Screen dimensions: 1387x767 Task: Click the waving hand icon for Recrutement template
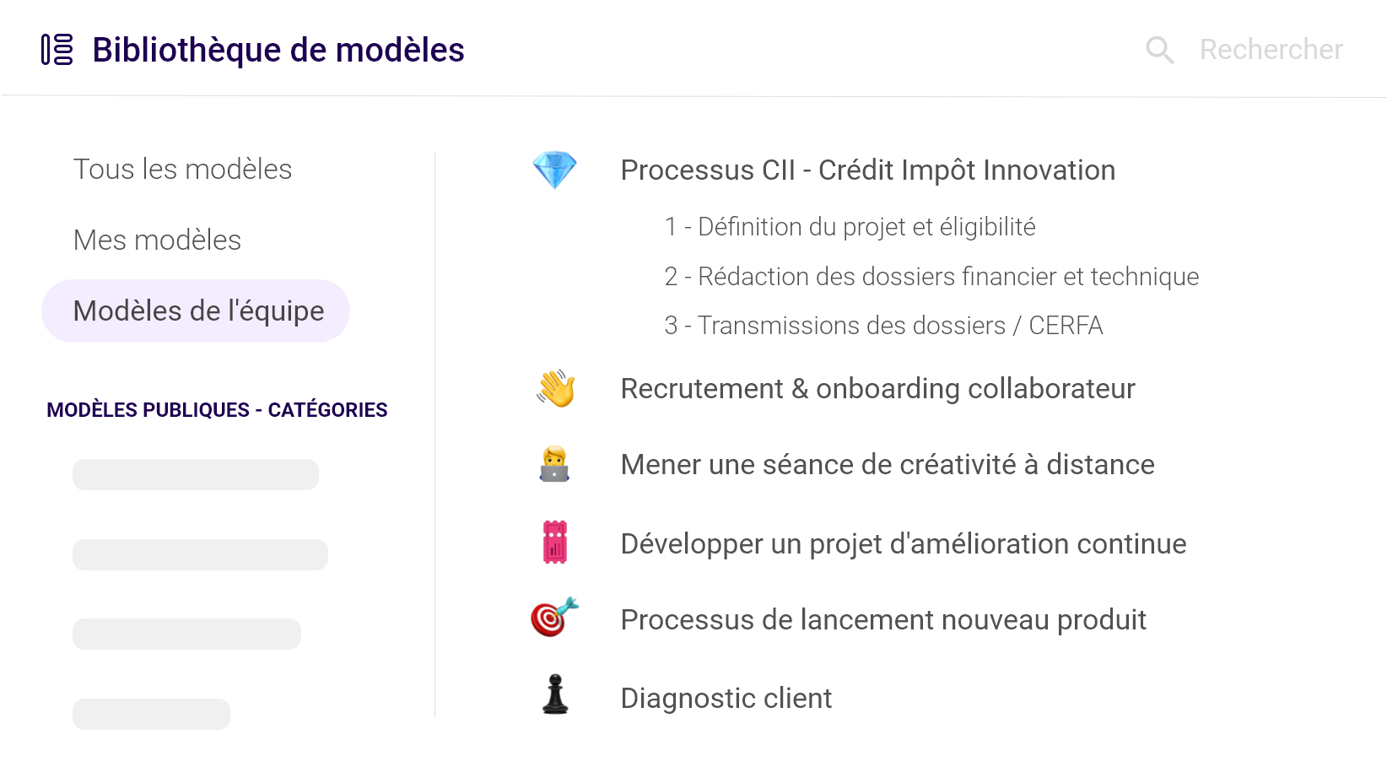click(554, 389)
